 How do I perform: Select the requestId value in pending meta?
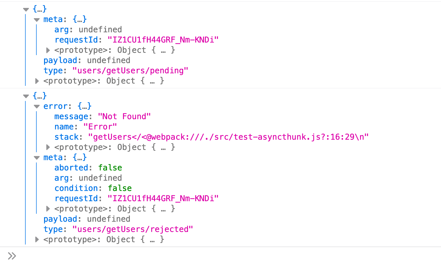[x=163, y=40]
